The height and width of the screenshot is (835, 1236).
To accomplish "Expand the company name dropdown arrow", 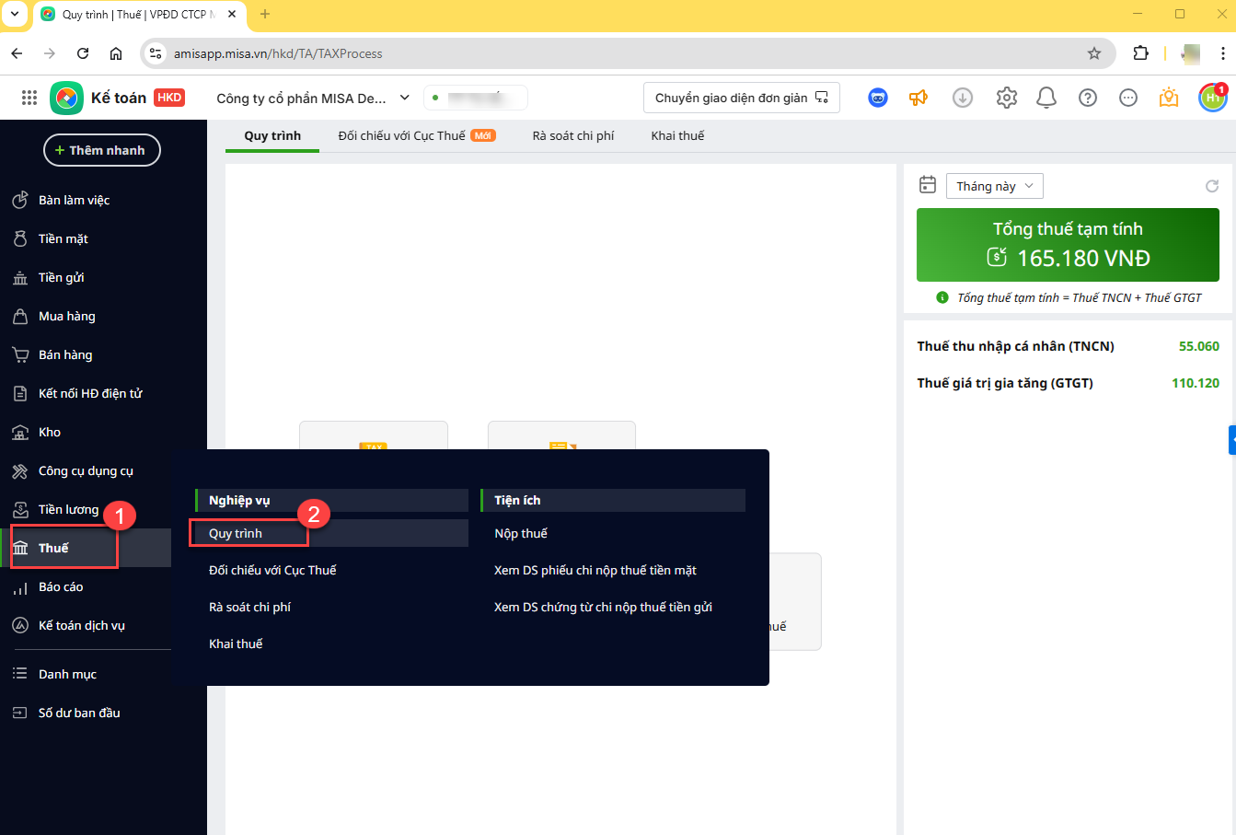I will coord(404,98).
